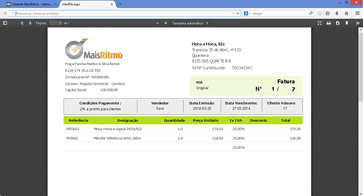
Task: Zoom out with the minus button
Action: [x=157, y=23]
